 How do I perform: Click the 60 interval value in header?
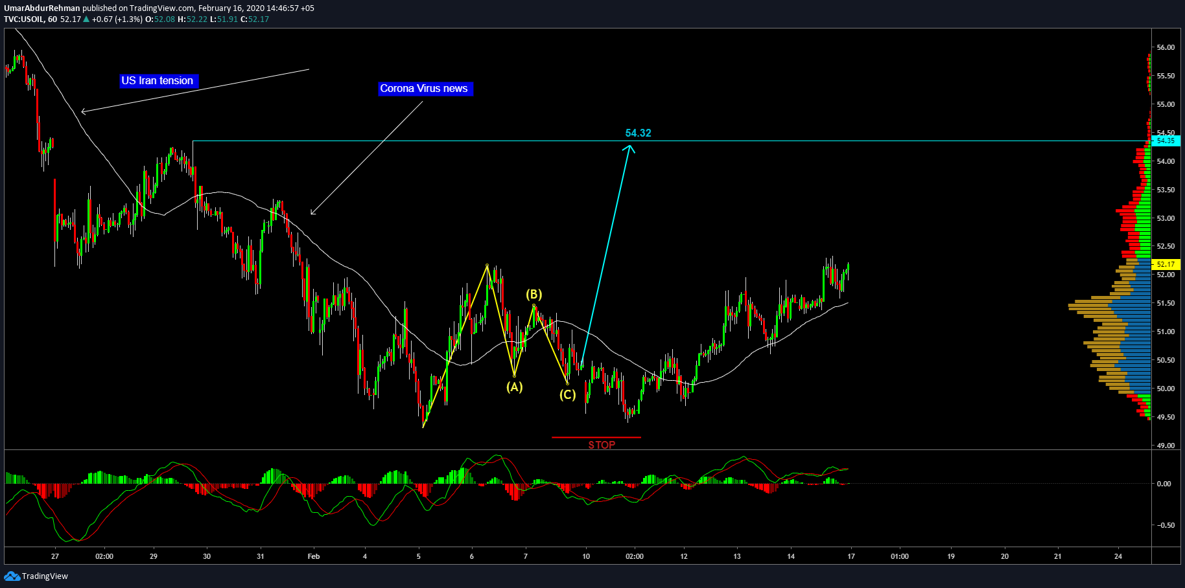click(53, 19)
